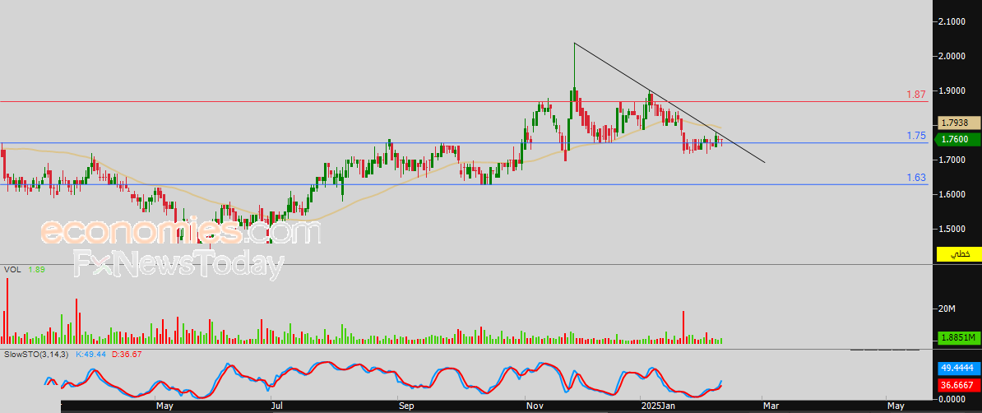Select the black descending trendline
This screenshot has width=982, height=413.
[669, 102]
